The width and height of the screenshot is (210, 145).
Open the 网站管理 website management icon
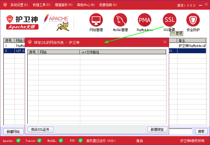coord(96,20)
